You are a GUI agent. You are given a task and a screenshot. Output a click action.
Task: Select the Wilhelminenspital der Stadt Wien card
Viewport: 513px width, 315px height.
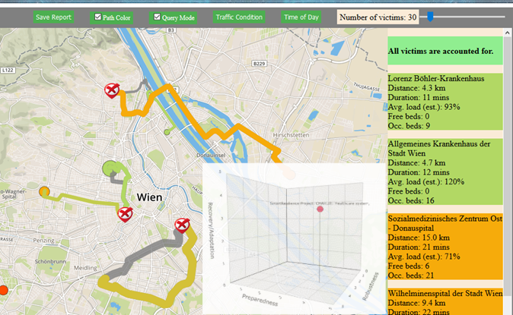(x=445, y=301)
